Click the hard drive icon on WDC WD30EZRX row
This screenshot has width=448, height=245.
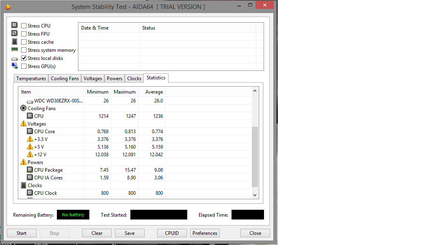coord(30,101)
